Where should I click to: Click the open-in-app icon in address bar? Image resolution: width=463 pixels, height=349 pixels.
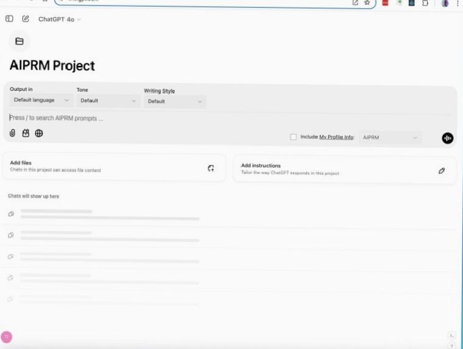[355, 2]
